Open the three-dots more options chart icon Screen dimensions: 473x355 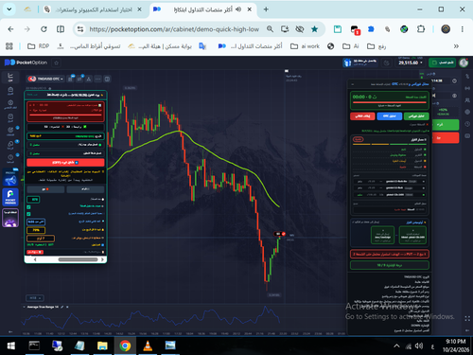tap(97, 79)
